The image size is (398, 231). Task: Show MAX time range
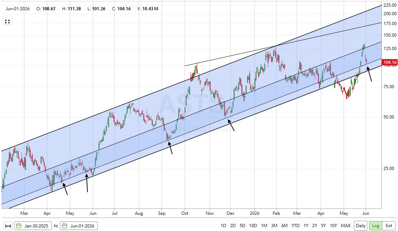coord(346,226)
